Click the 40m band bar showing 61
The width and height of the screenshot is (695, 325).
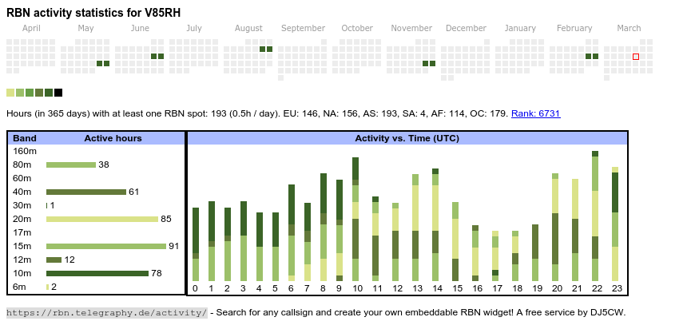tap(86, 192)
